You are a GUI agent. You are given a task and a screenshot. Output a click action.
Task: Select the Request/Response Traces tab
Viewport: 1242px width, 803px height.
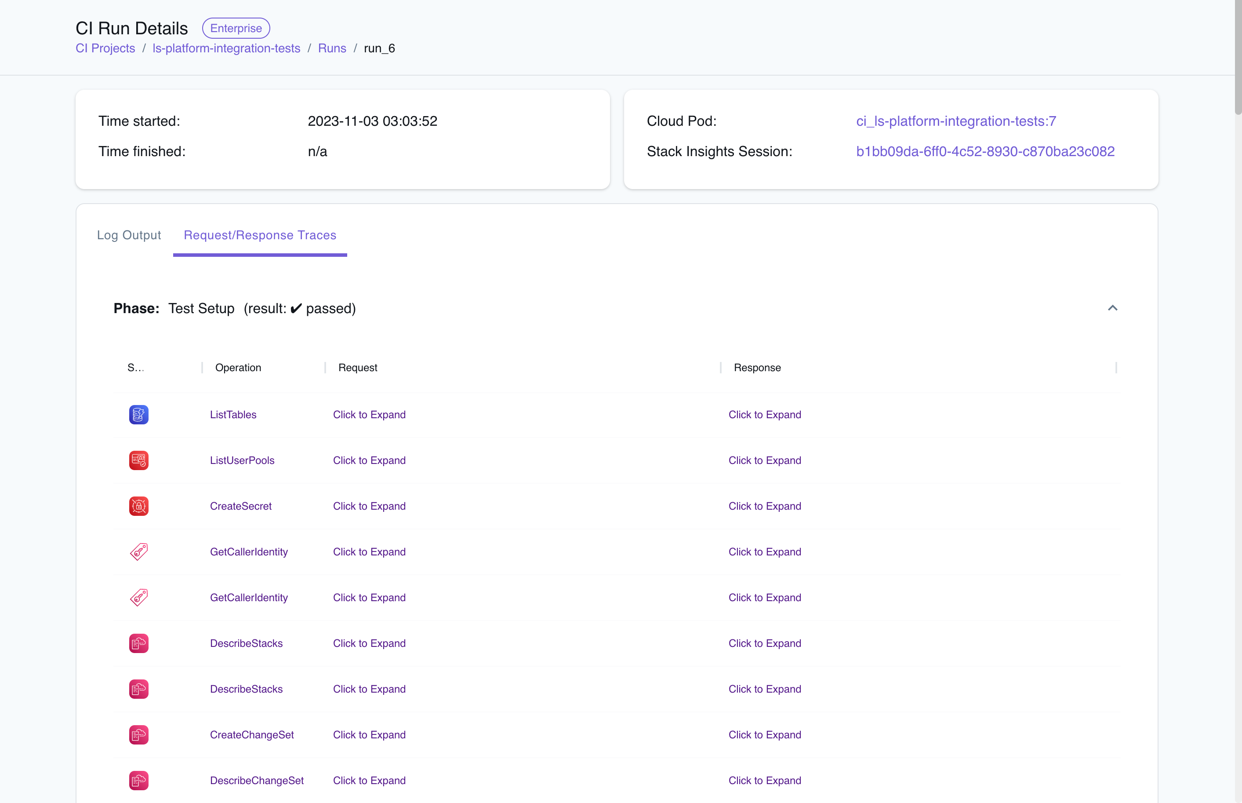(260, 235)
